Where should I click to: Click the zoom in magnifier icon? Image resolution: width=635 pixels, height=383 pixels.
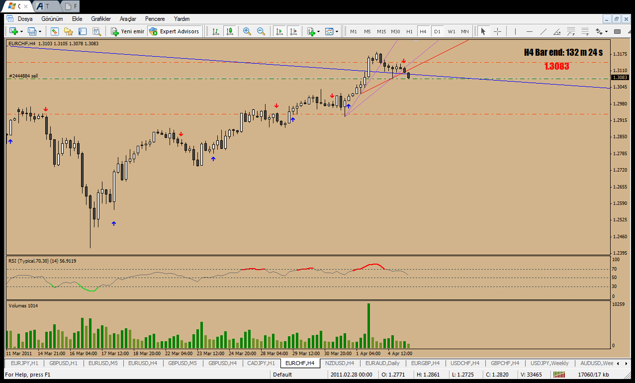(247, 31)
